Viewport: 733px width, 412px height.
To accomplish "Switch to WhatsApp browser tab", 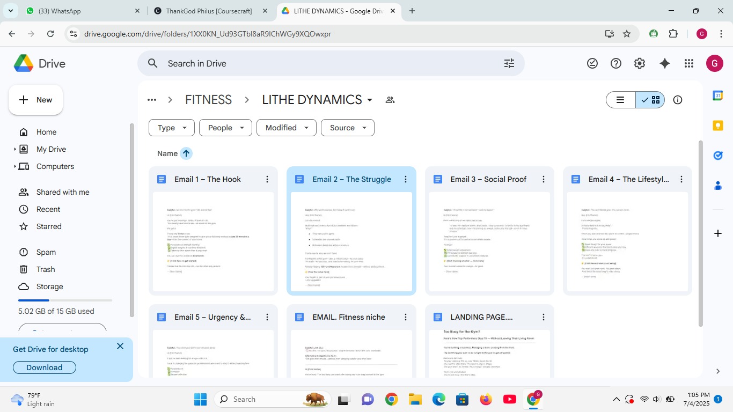I will [83, 11].
